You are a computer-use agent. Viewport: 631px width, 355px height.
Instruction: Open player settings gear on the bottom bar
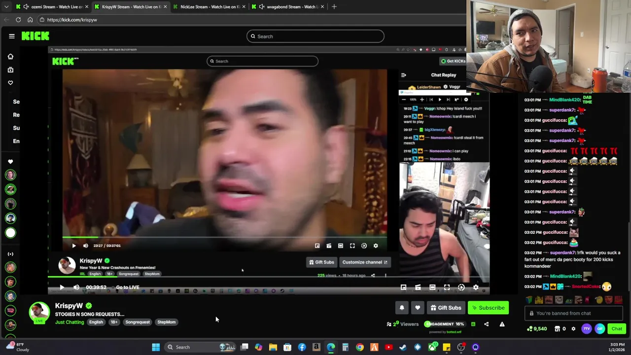[x=476, y=287]
